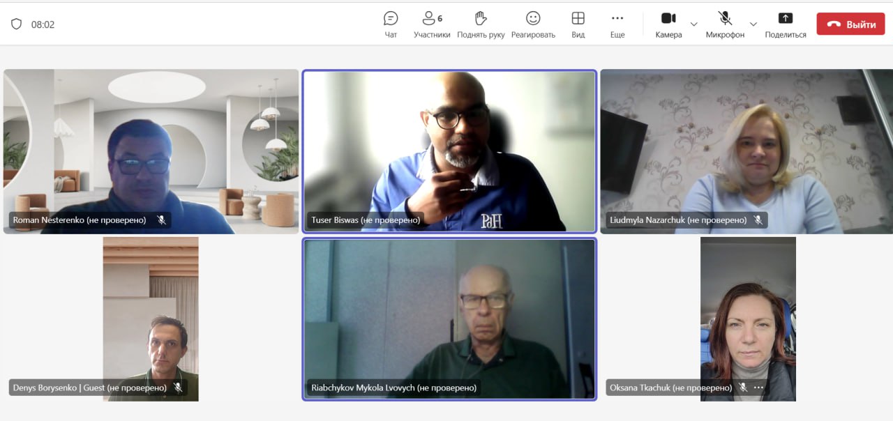Click the name label "Tuser Biswas (не проверено)"
Viewport: 893px width, 421px height.
point(366,220)
